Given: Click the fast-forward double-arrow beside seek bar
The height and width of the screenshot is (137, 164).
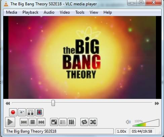Looking at the screenshot, I should click(x=157, y=103).
